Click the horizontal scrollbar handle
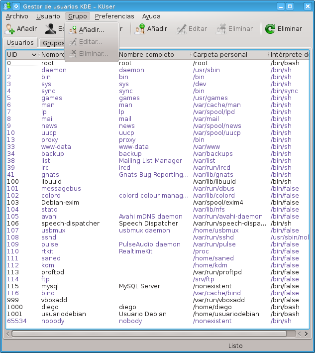 (x=149, y=334)
